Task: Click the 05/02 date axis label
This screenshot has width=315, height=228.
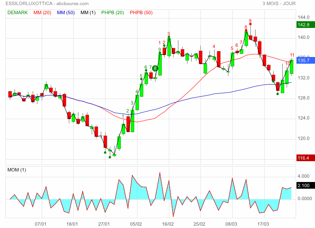Action: pyautogui.click(x=136, y=224)
